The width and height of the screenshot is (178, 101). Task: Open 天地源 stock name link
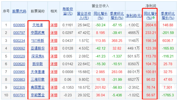click(x=37, y=25)
